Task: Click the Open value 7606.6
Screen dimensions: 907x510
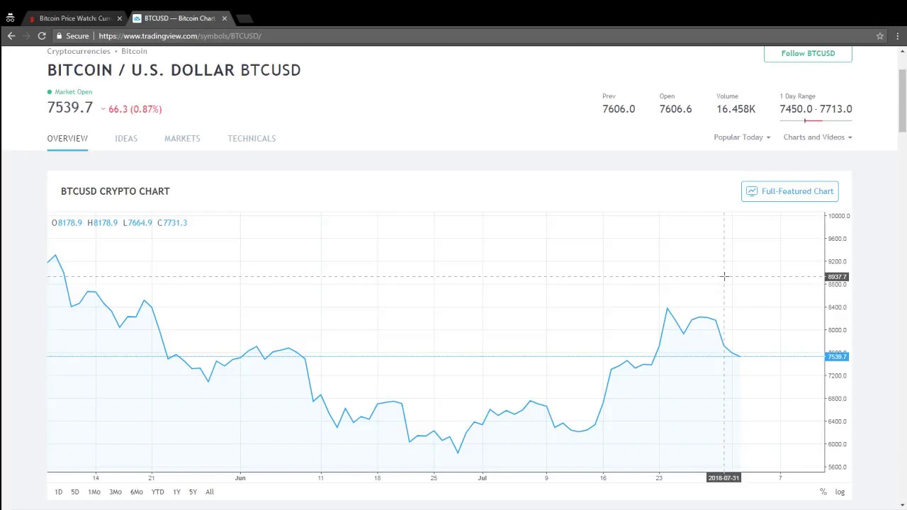Action: [675, 109]
